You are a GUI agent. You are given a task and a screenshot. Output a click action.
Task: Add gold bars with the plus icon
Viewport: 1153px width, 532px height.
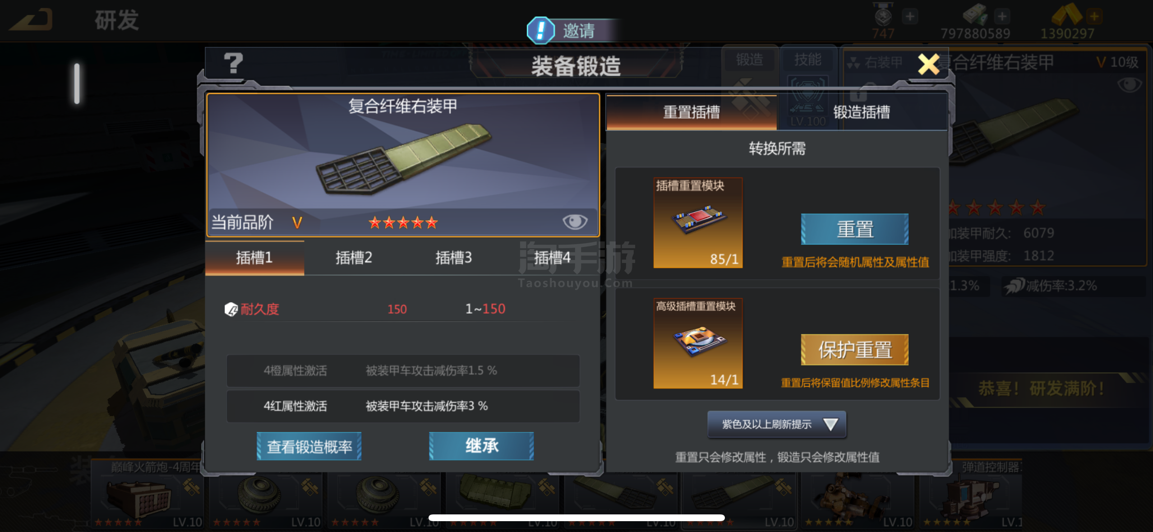tap(1094, 17)
